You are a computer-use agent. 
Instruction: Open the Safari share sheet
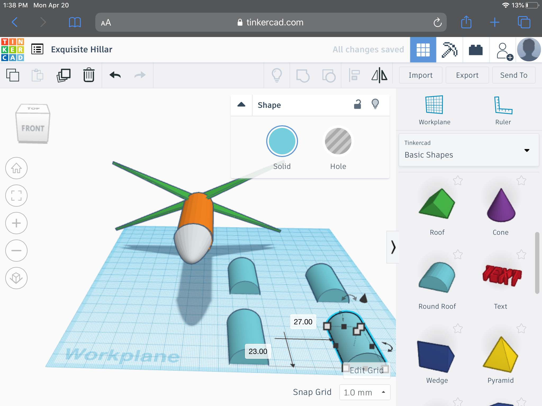click(466, 22)
